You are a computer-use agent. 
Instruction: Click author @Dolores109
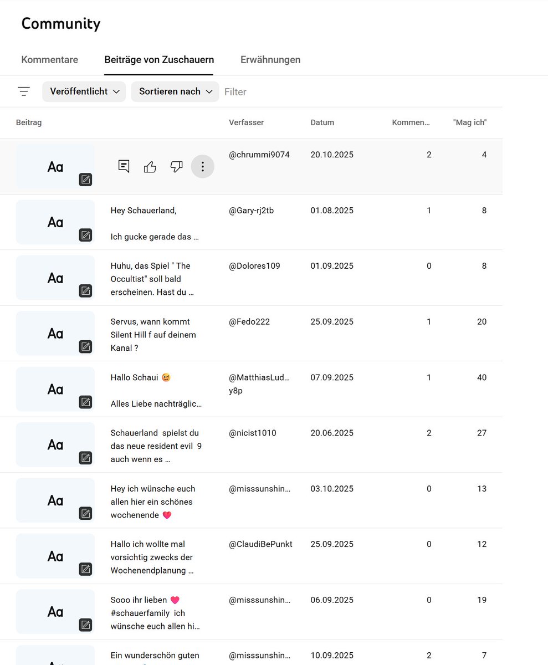[254, 266]
